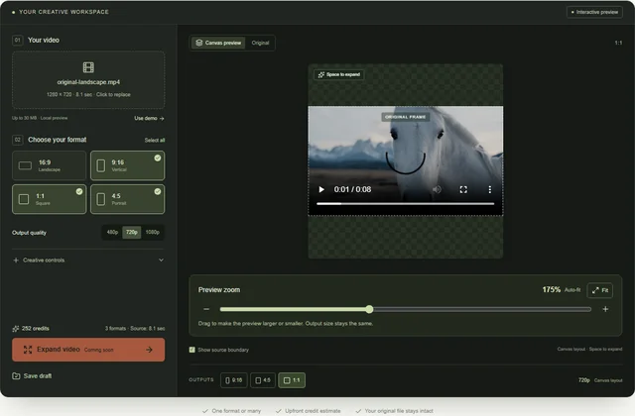The image size is (635, 416).
Task: Click the Preview zoom slider handle
Action: [369, 309]
